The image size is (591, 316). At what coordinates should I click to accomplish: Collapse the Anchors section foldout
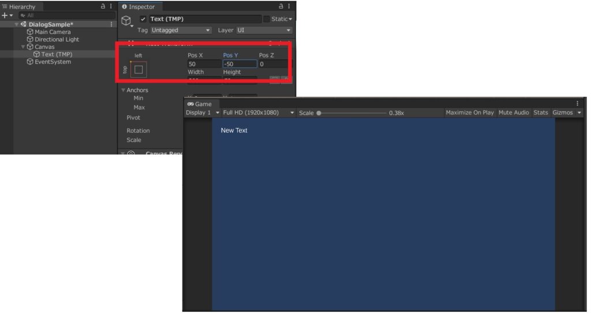point(123,90)
